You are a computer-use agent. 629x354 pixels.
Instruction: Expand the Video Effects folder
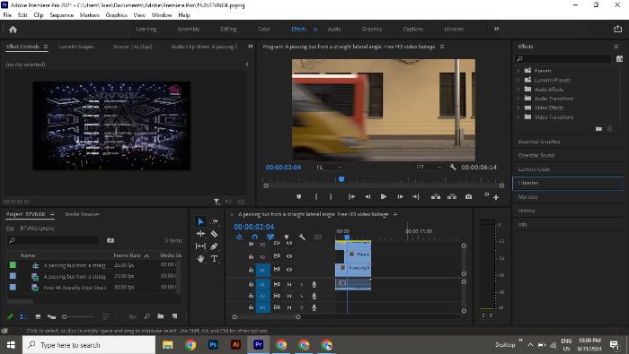[x=518, y=108]
